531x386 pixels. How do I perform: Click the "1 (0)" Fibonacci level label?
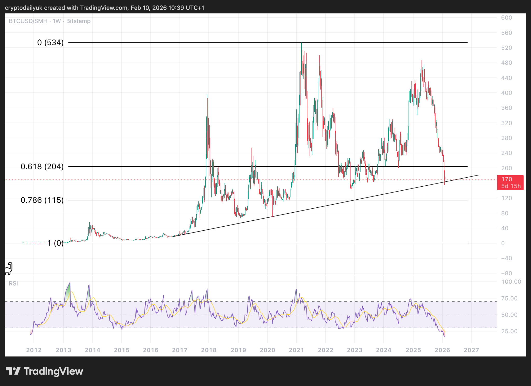point(55,243)
